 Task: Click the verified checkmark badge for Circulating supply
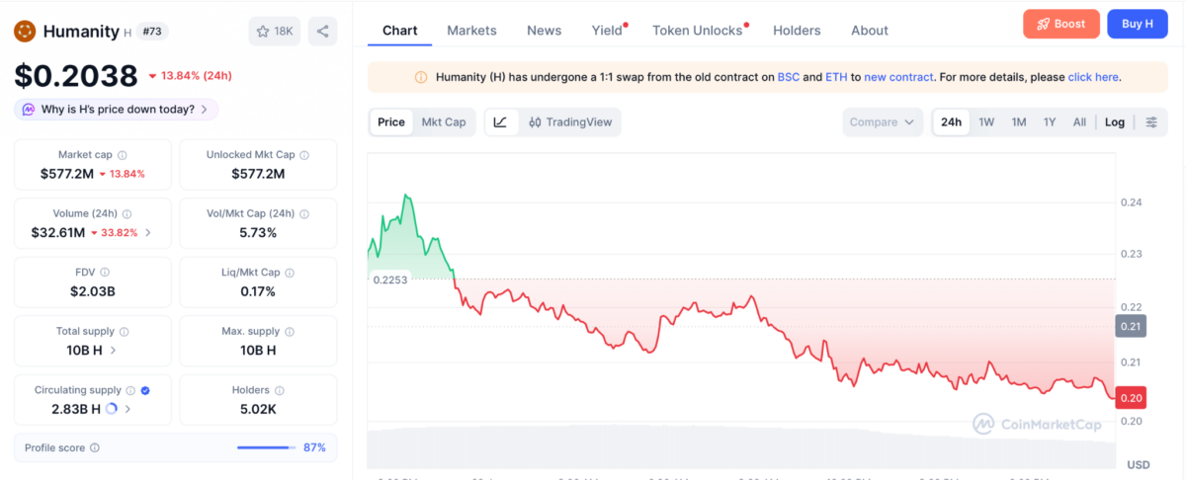click(x=145, y=390)
